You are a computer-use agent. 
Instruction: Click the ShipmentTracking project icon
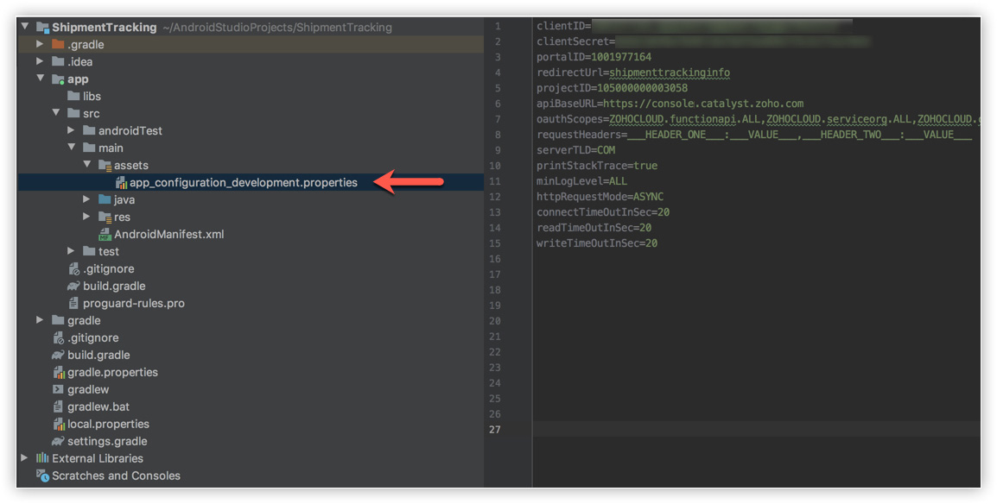42,28
